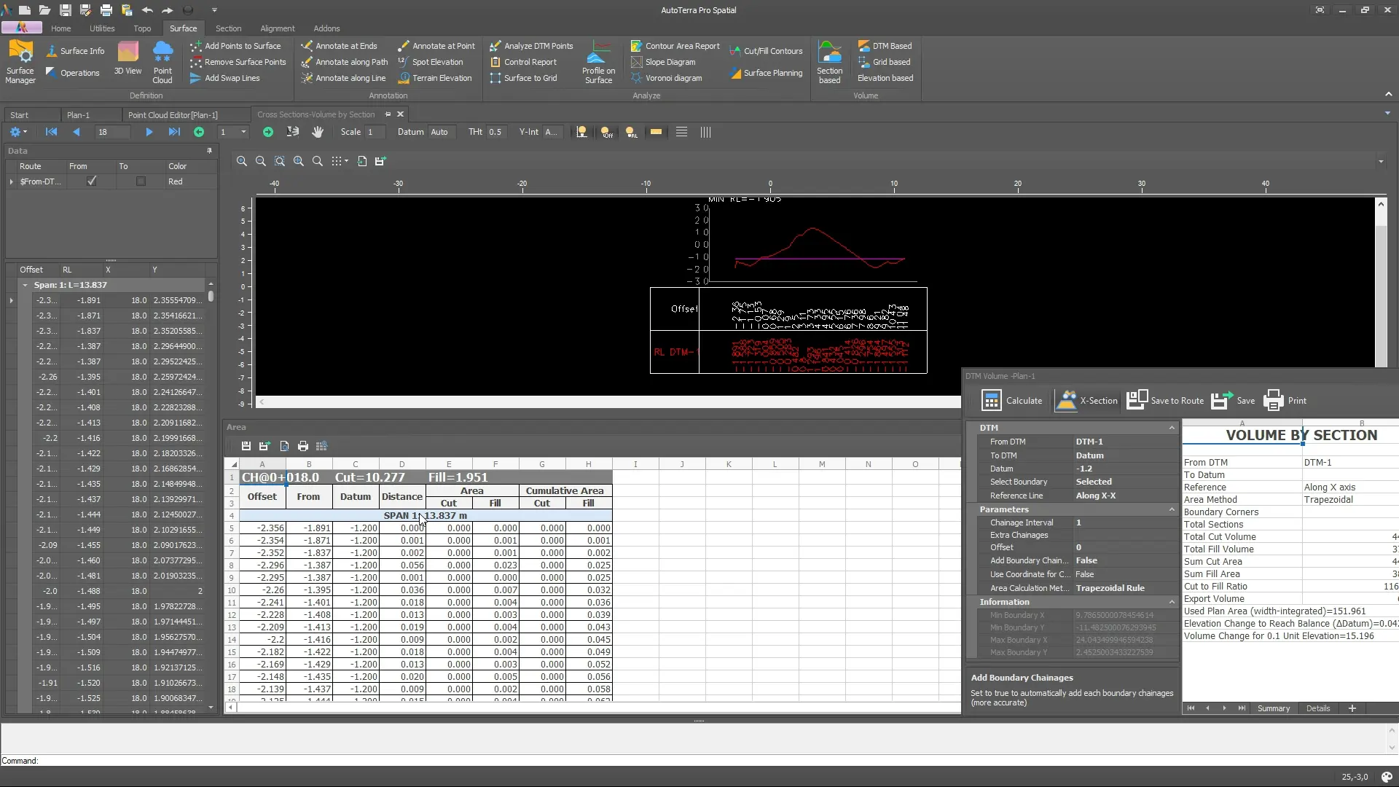Toggle the light bulb RL display icon
Viewport: 1399px width, 787px height.
point(631,132)
